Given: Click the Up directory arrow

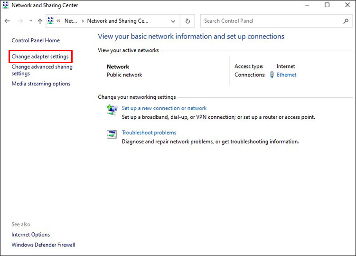Looking at the screenshot, I should tap(40, 21).
